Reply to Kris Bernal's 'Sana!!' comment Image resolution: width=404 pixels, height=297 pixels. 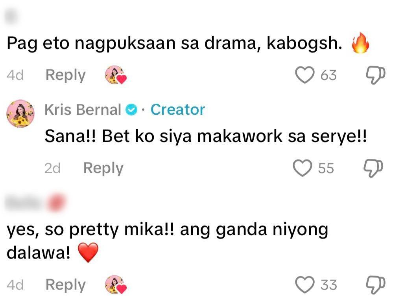(103, 168)
